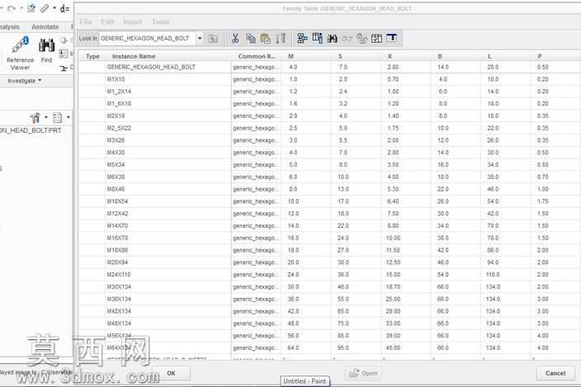
Task: Click the verify instances icon
Action: pyautogui.click(x=376, y=39)
